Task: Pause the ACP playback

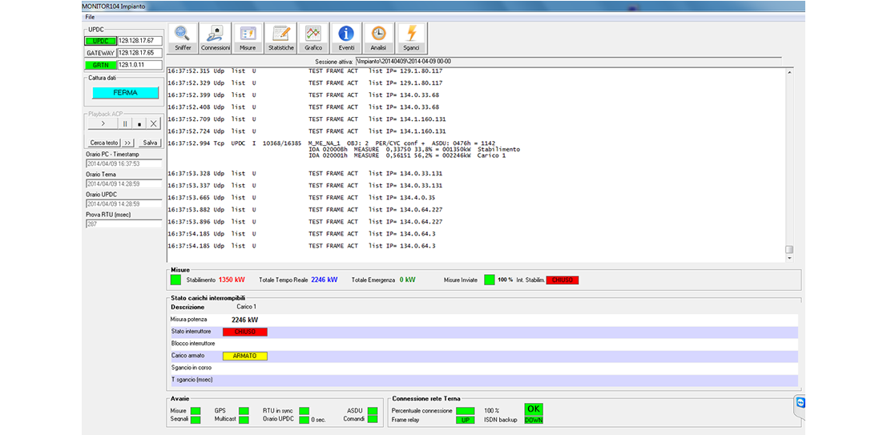Action: click(124, 124)
